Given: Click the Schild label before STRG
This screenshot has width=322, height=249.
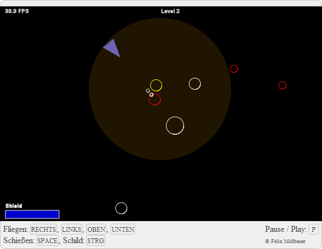Looking at the screenshot, I should 74,240.
